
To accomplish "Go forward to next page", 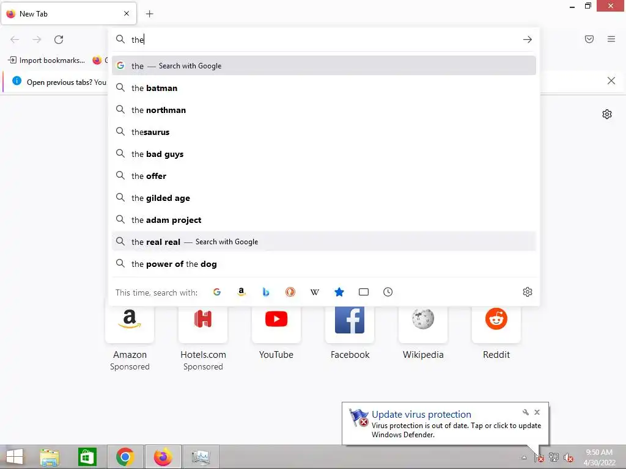I will coord(37,40).
